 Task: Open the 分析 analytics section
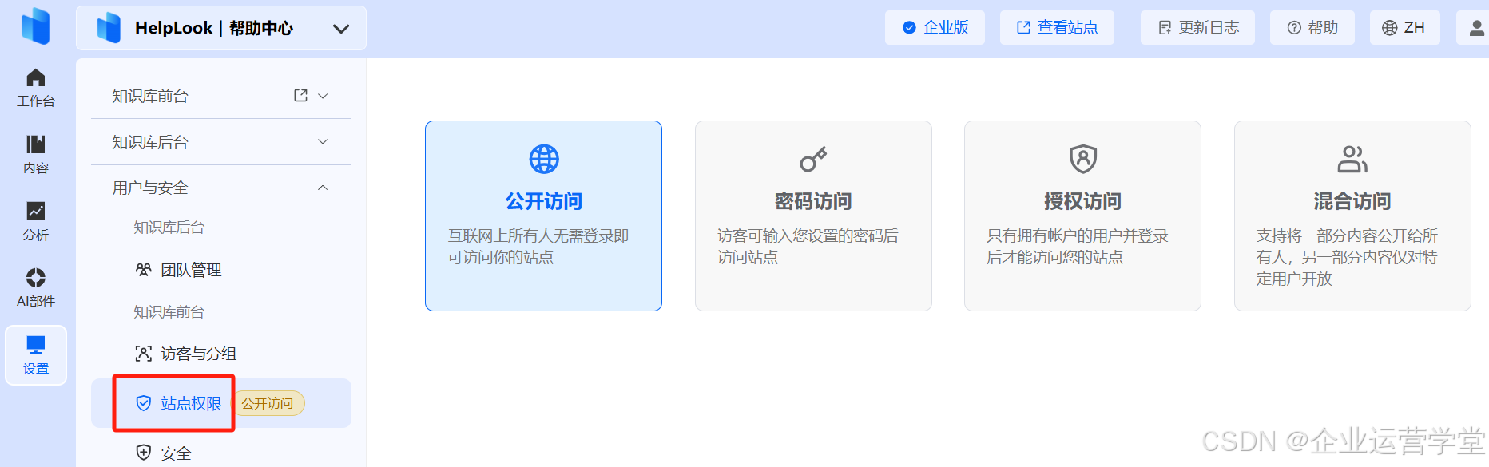click(x=36, y=222)
